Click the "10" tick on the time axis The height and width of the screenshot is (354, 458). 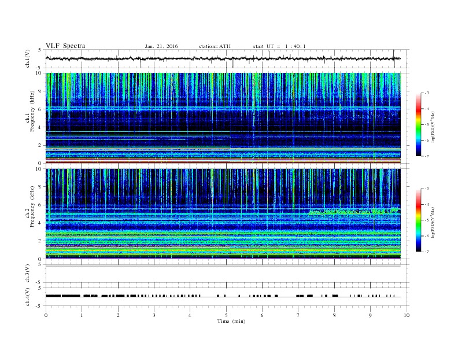[407, 315]
